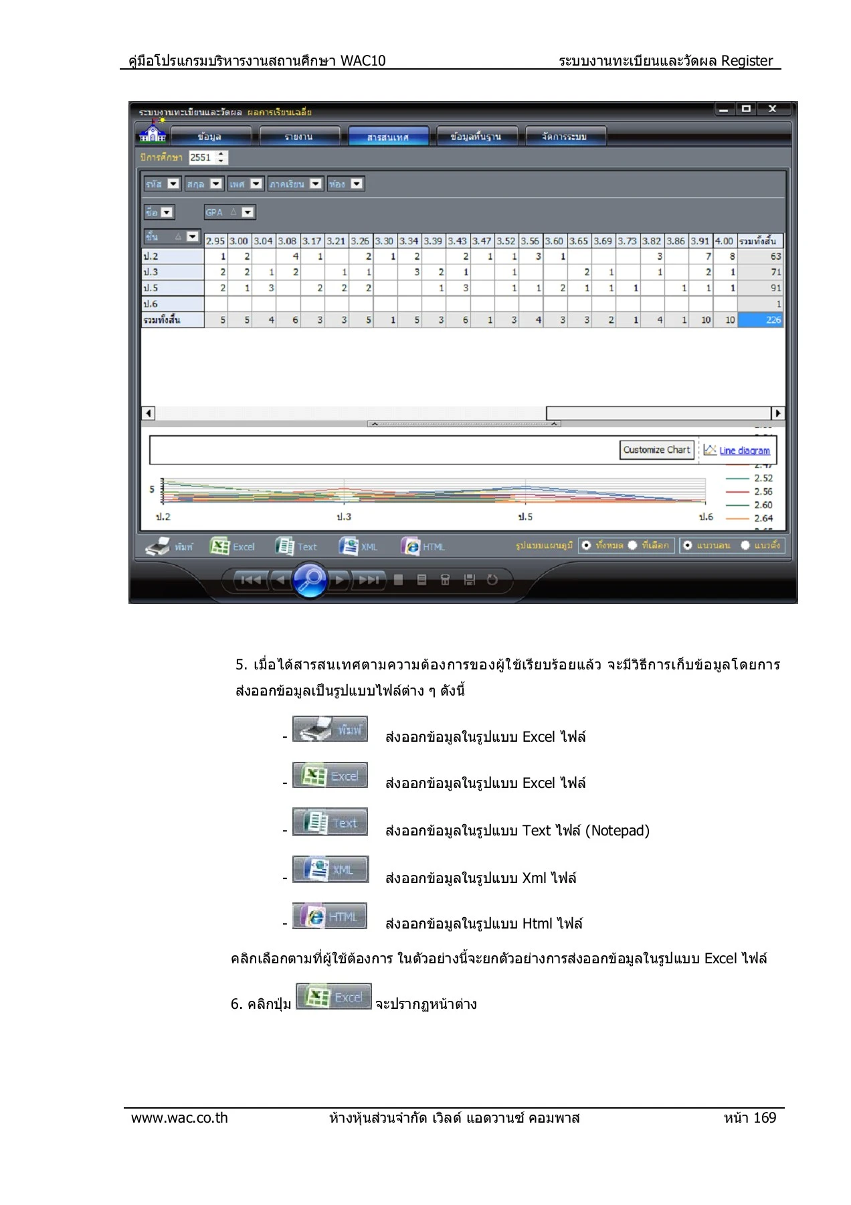The width and height of the screenshot is (851, 1205).
Task: Click the ป.5 row header
Action: pyautogui.click(x=173, y=288)
